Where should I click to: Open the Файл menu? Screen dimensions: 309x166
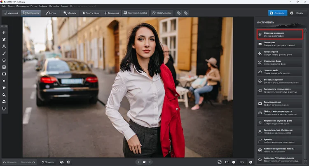[4, 6]
